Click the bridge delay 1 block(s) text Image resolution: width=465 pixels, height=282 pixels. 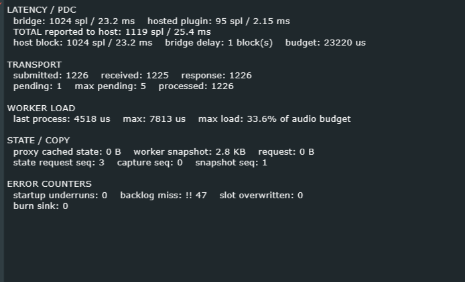click(218, 43)
